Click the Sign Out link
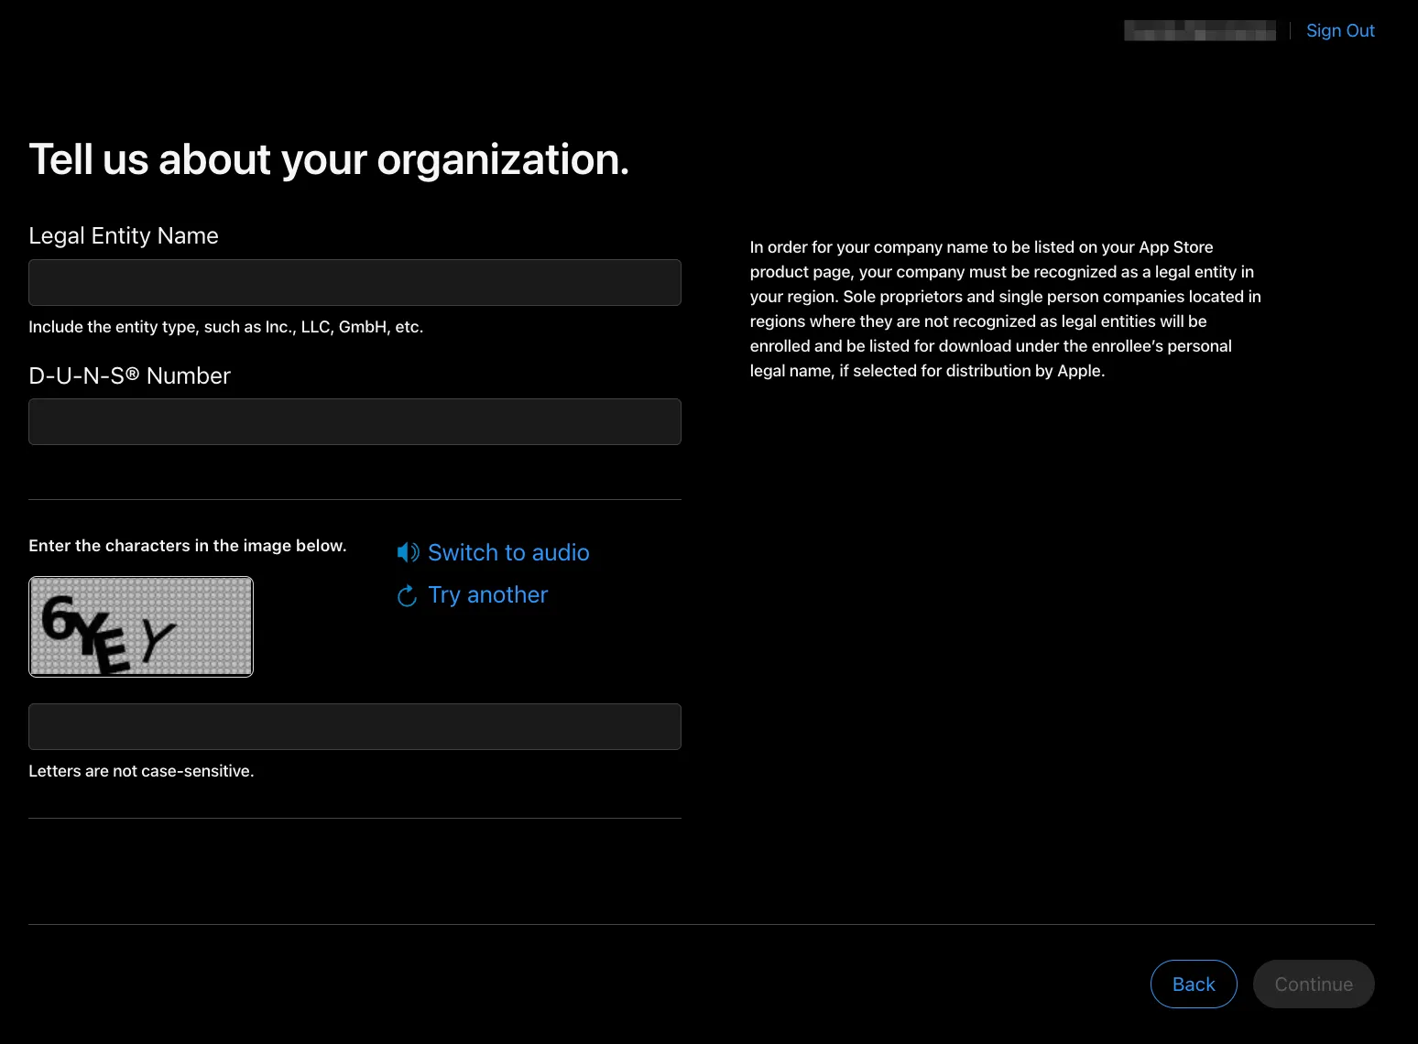Image resolution: width=1418 pixels, height=1044 pixels. (1340, 30)
